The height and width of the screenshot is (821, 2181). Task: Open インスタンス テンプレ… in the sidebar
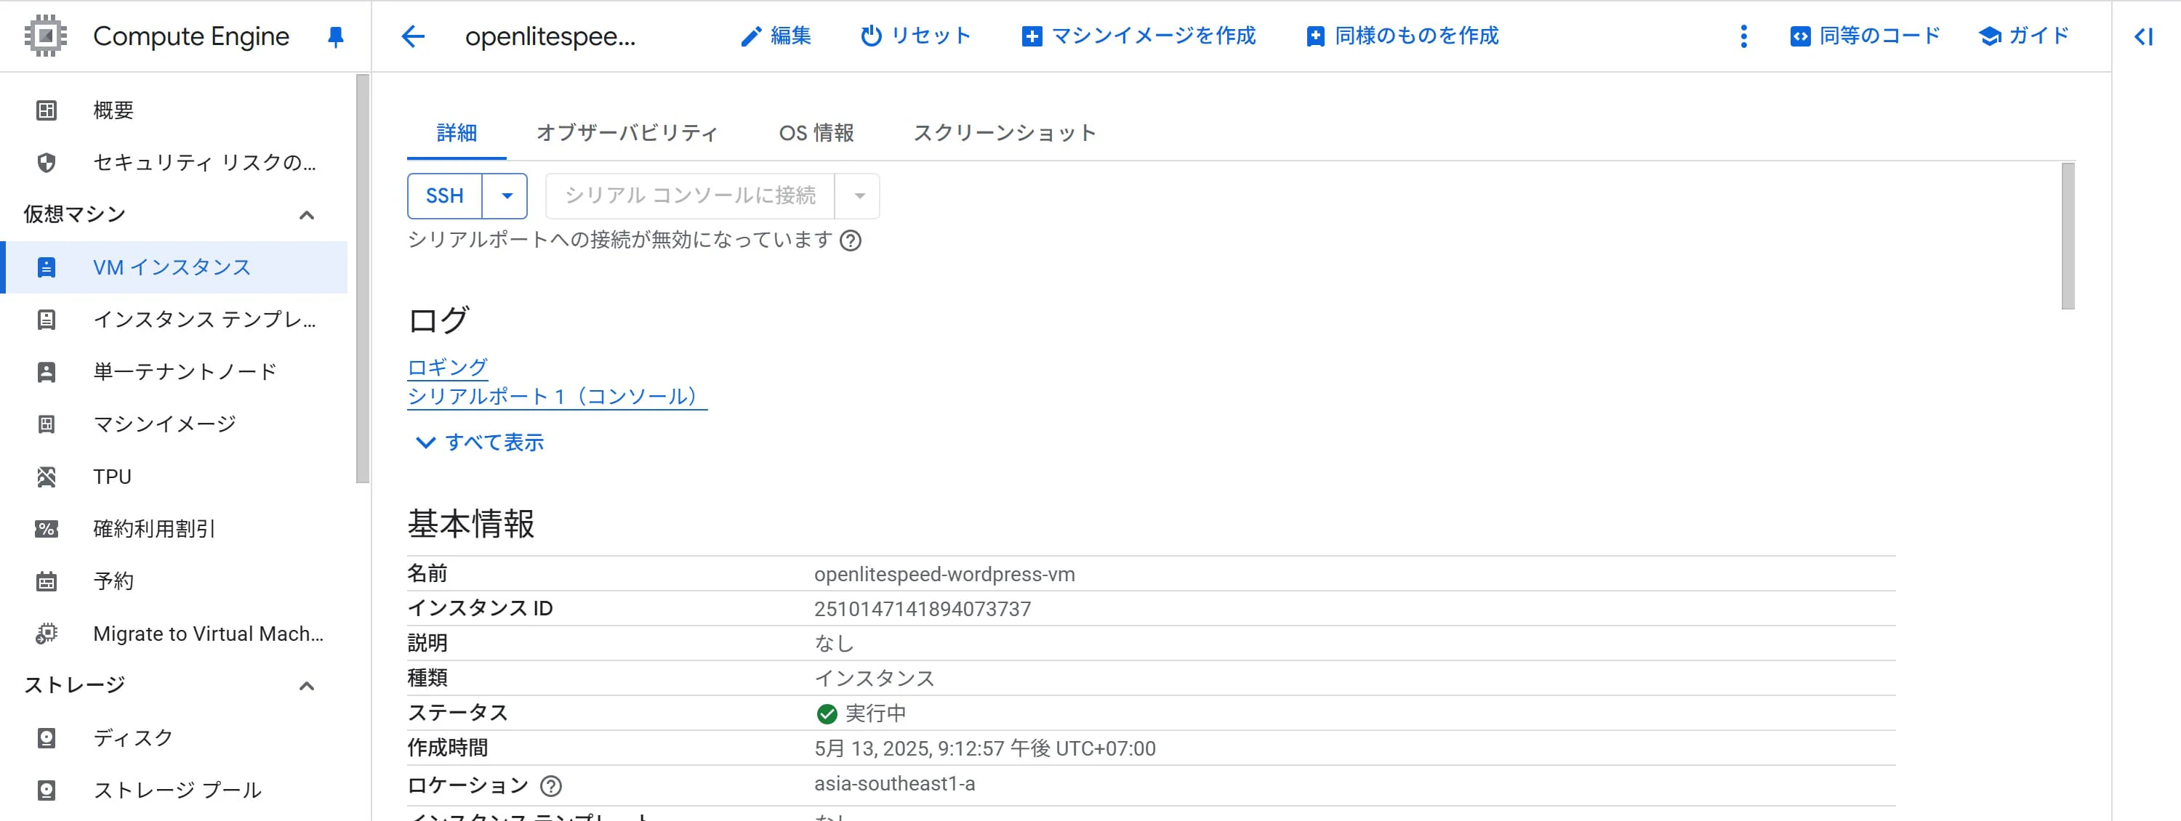205,319
